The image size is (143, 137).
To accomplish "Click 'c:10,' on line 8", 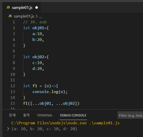I will click(x=38, y=63).
